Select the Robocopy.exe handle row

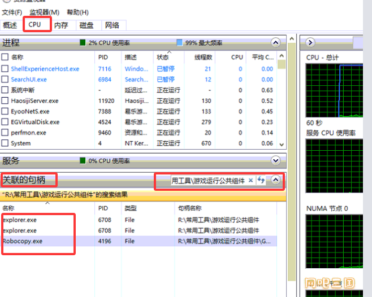coord(139,241)
